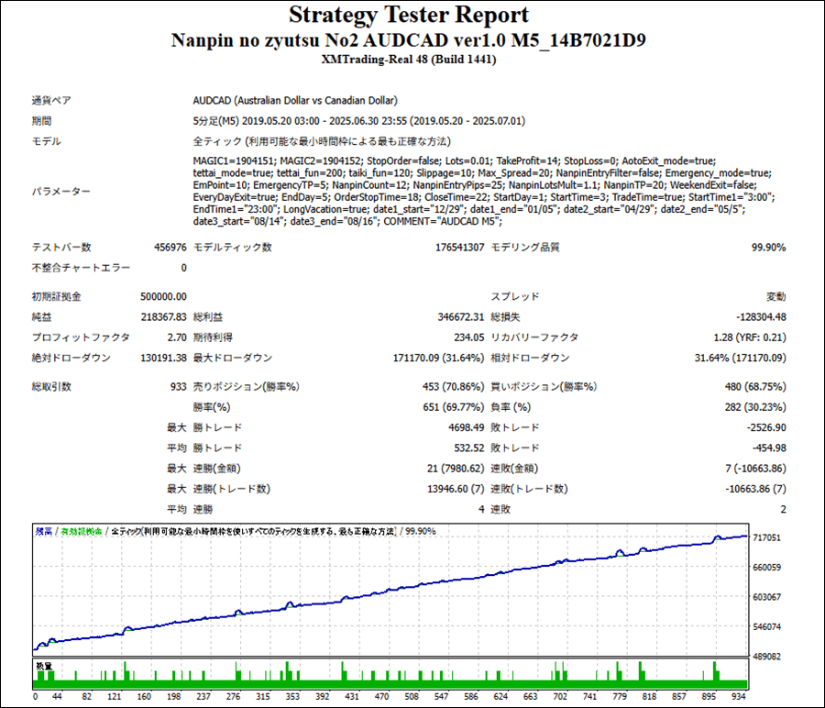Viewport: 825px width, 708px height.
Task: Click the 不整合チャートエラー label
Action: tap(81, 268)
